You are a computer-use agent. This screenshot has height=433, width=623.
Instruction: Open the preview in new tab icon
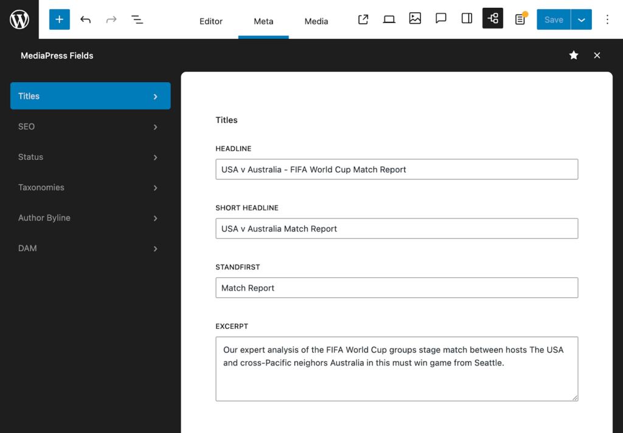click(x=363, y=19)
